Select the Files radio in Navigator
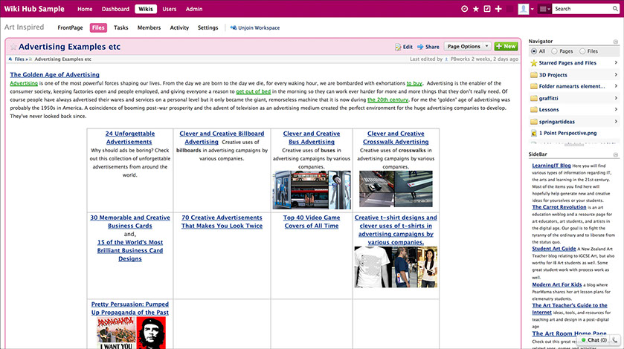Image resolution: width=624 pixels, height=349 pixels. point(582,51)
